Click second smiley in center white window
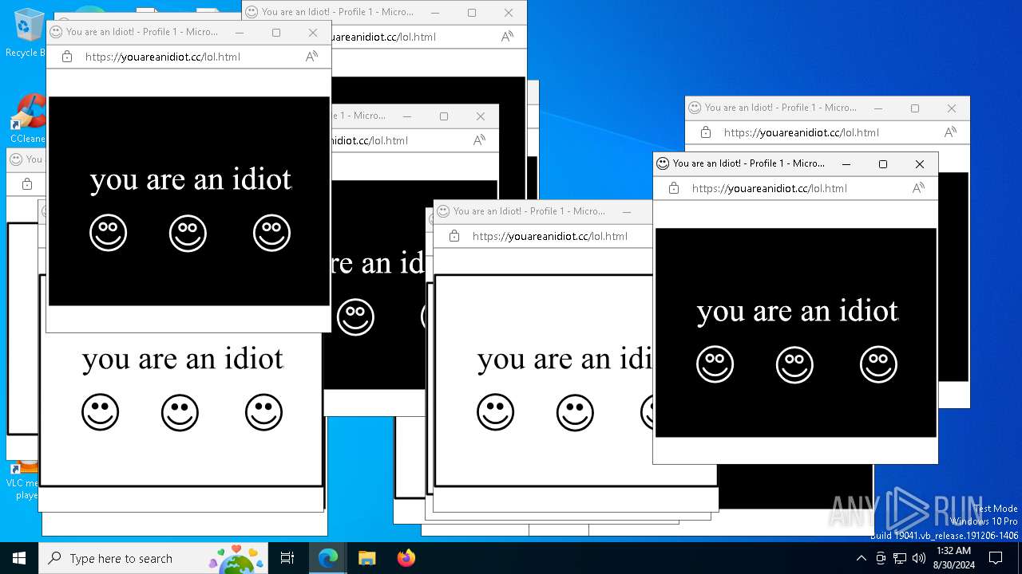Screen dimensions: 1022x574 pyautogui.click(x=575, y=412)
